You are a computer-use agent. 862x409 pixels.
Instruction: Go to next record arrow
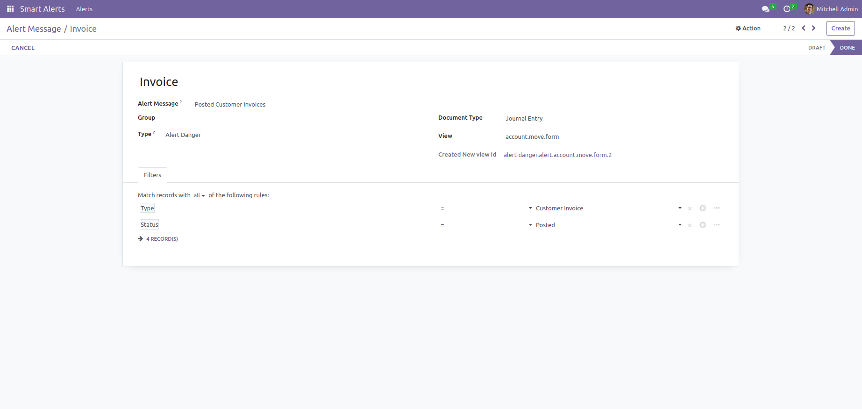tap(813, 28)
